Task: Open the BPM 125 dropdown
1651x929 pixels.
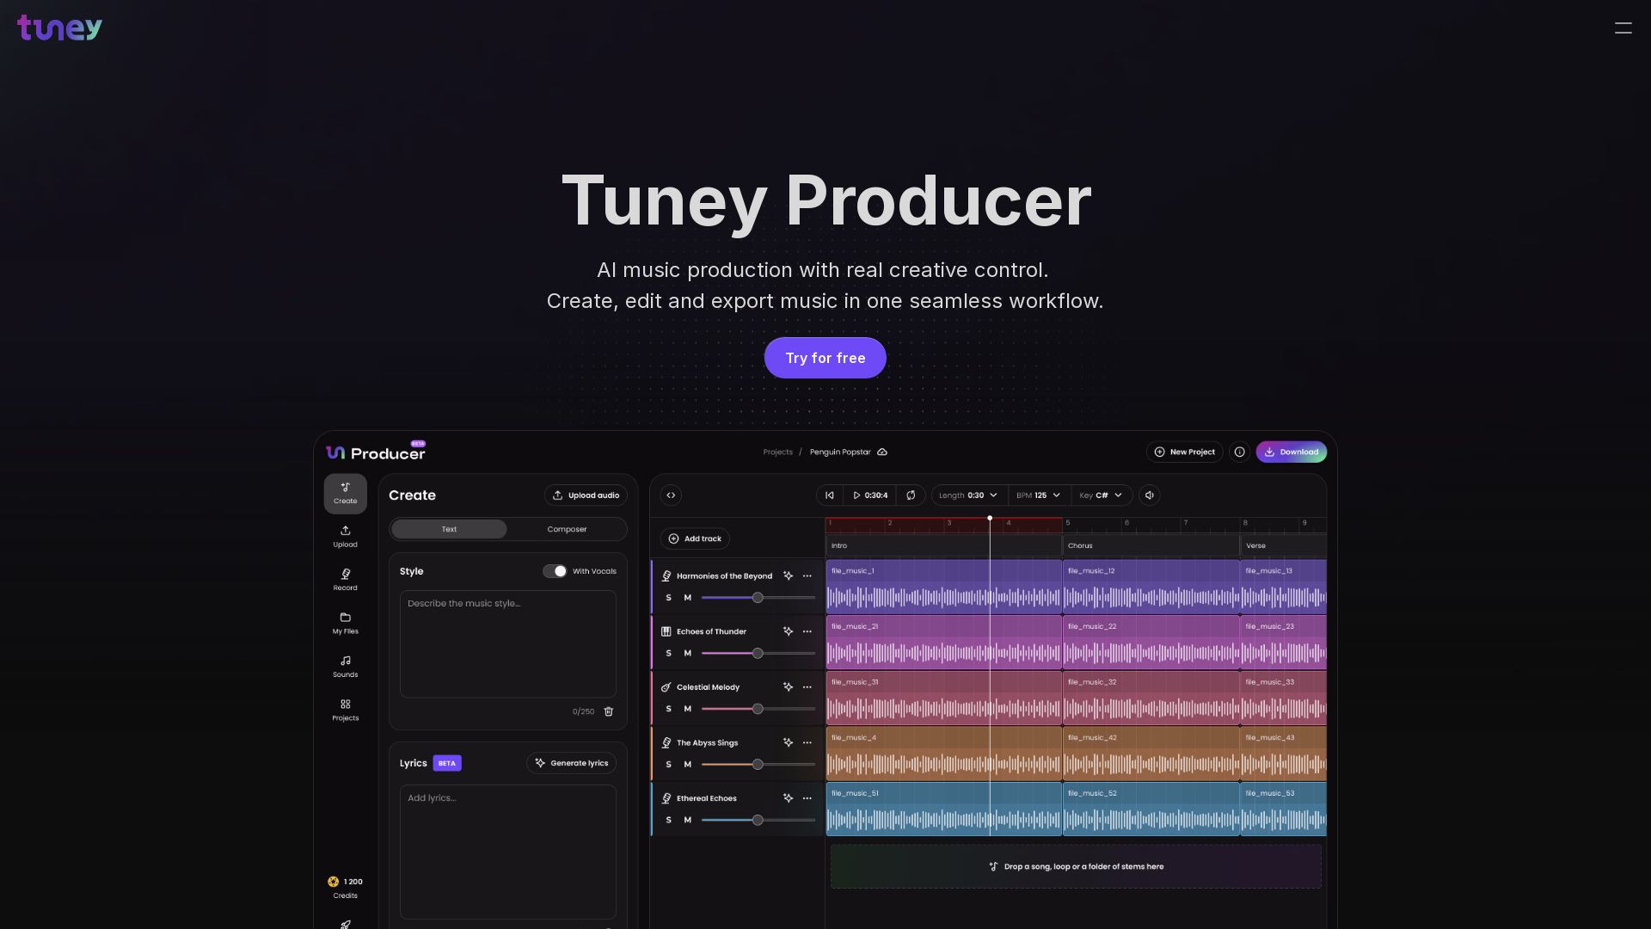Action: (x=1040, y=495)
